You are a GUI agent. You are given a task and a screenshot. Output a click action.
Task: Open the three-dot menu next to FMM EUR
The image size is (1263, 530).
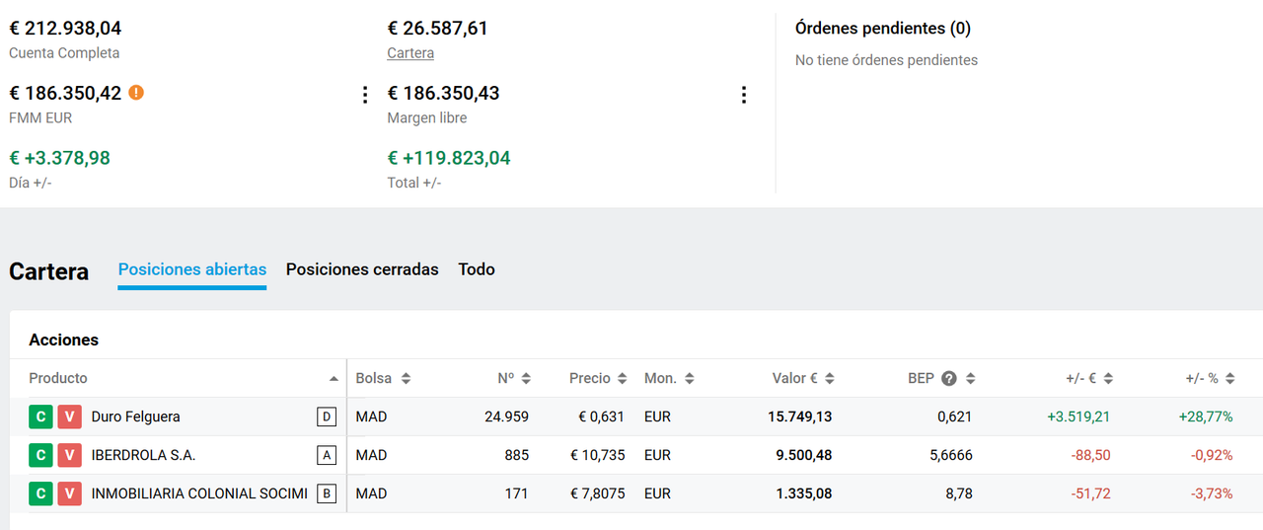click(365, 95)
